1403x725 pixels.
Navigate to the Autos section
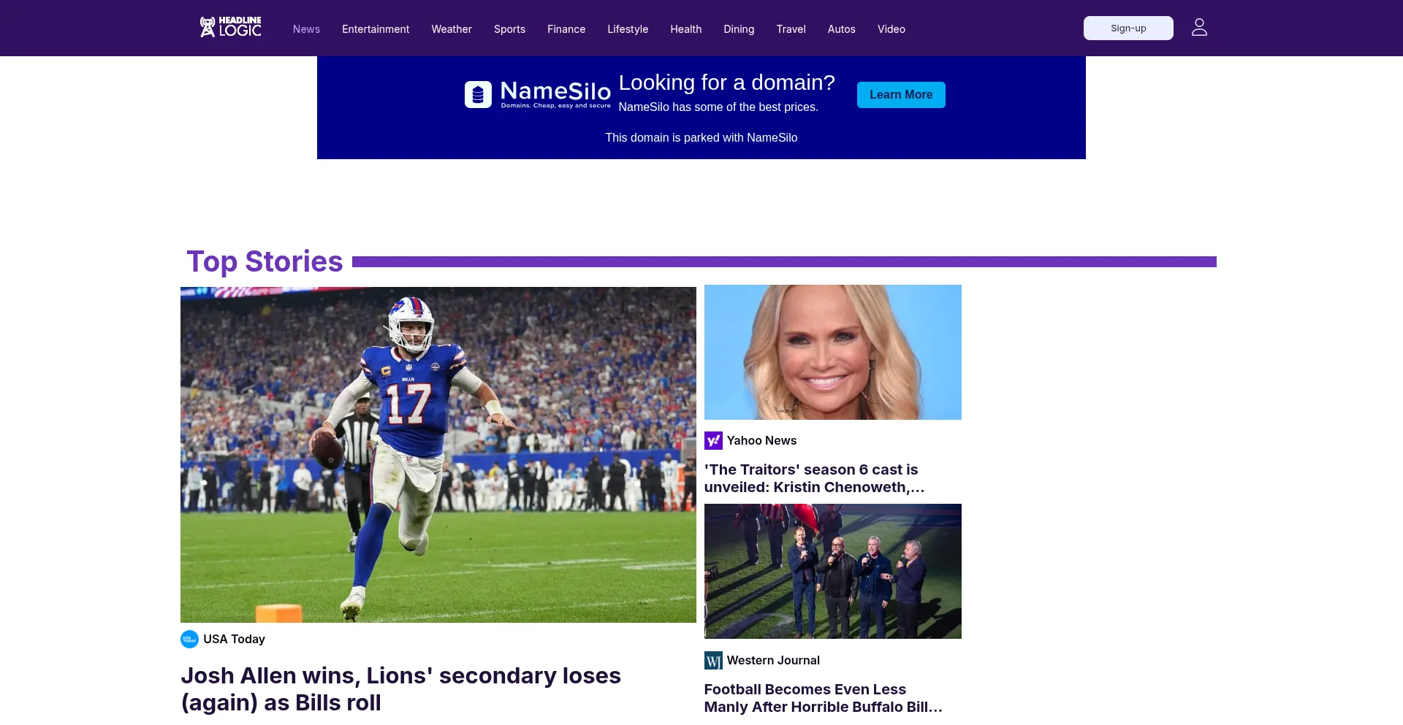[841, 29]
